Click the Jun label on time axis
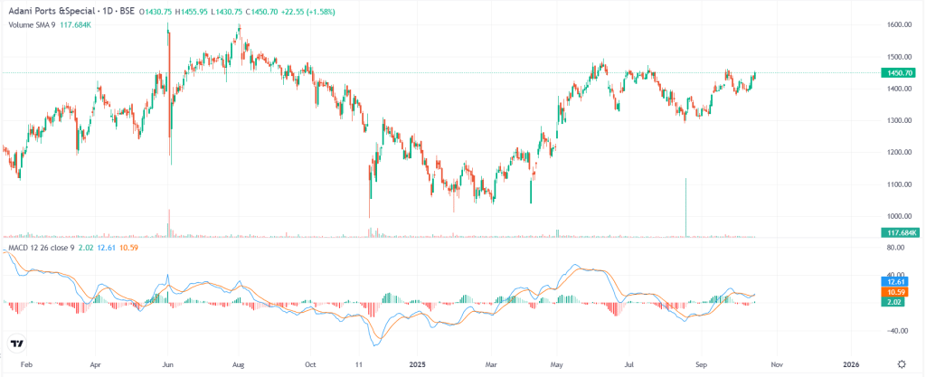The height and width of the screenshot is (377, 926). (167, 364)
